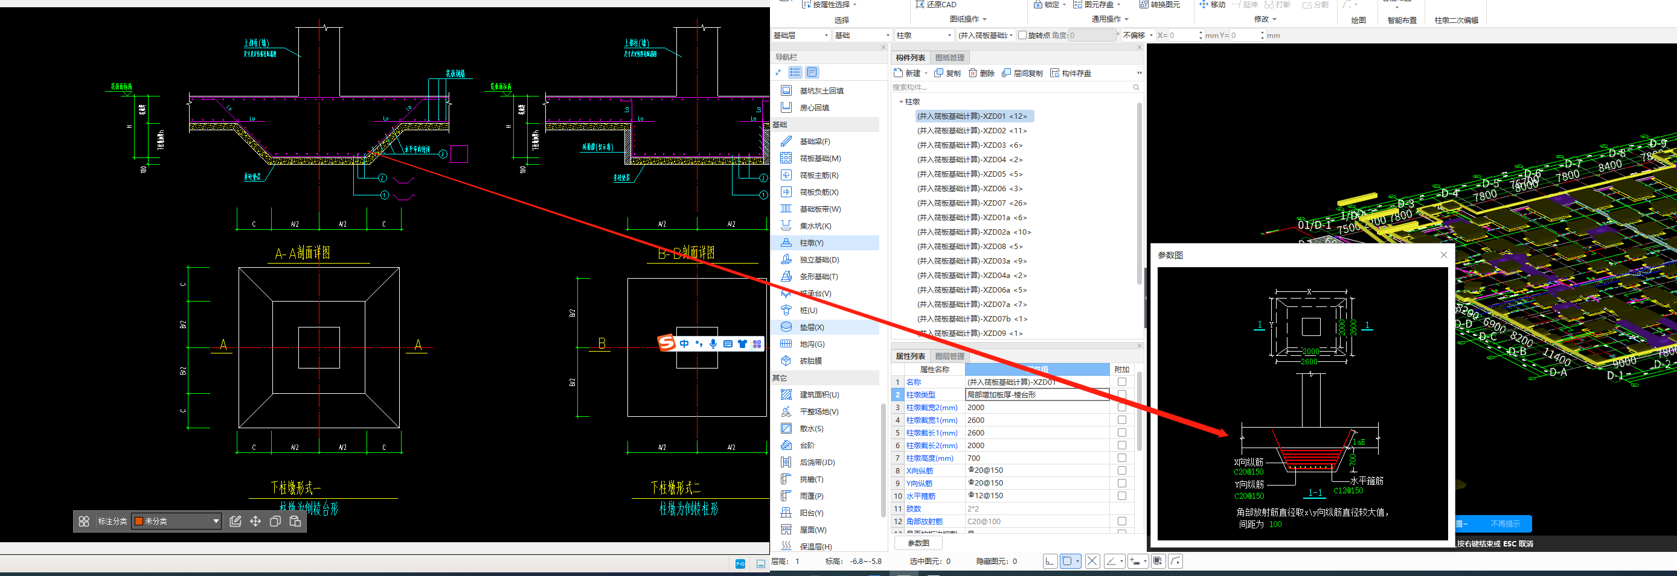Select 垫层(X) component type

click(x=810, y=327)
